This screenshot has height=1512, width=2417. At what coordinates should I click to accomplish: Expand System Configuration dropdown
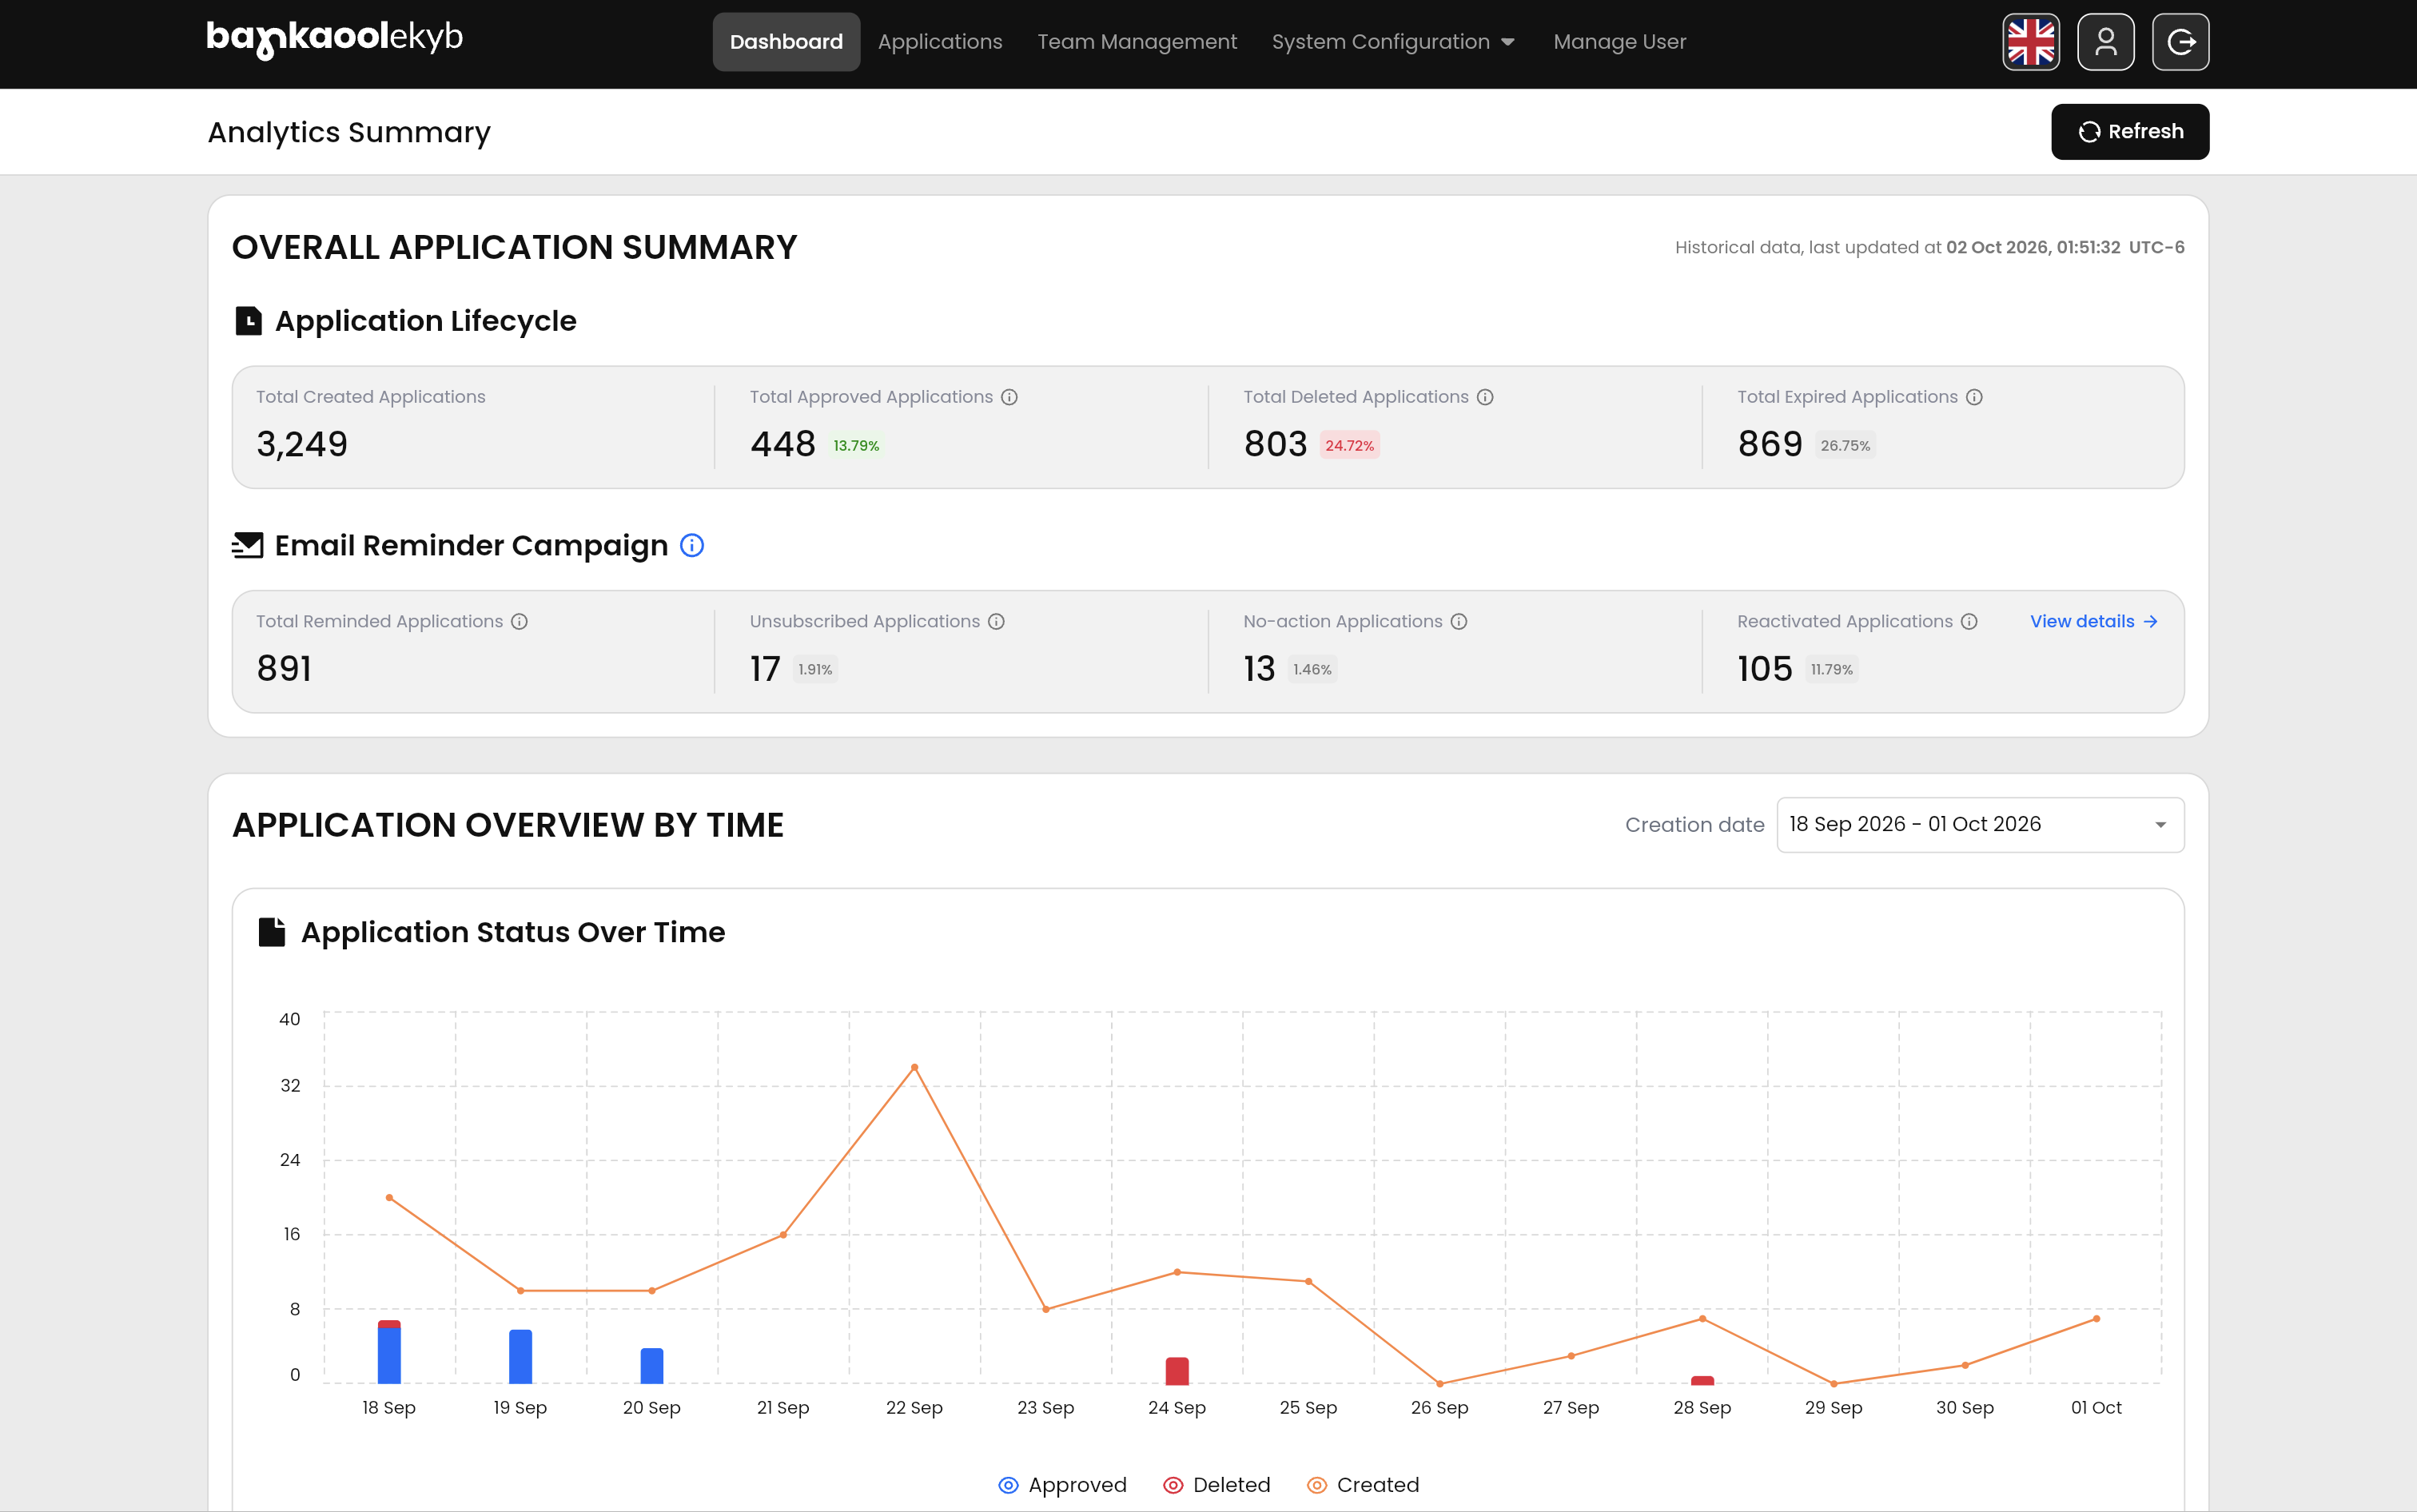[x=1393, y=42]
